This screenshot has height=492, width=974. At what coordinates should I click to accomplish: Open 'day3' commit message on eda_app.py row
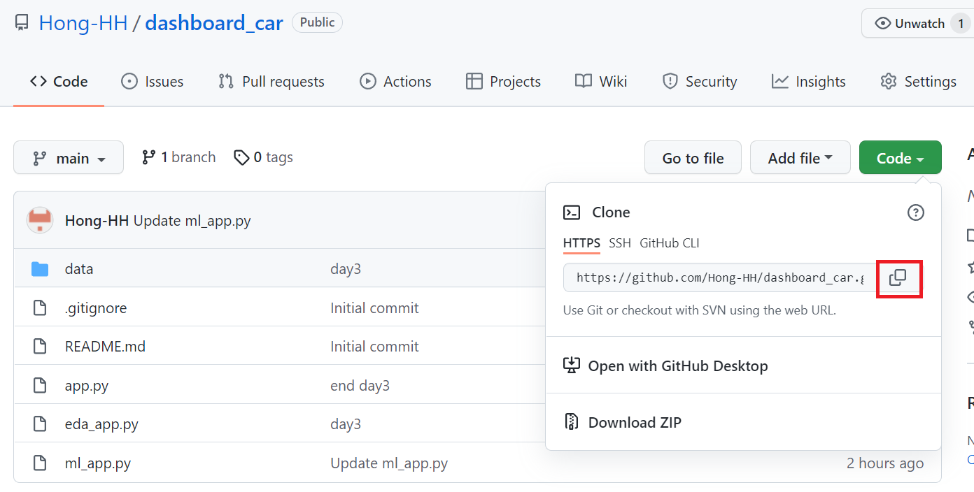coord(346,424)
